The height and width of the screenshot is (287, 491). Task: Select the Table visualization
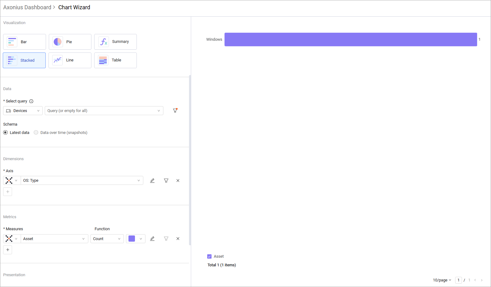pos(115,60)
